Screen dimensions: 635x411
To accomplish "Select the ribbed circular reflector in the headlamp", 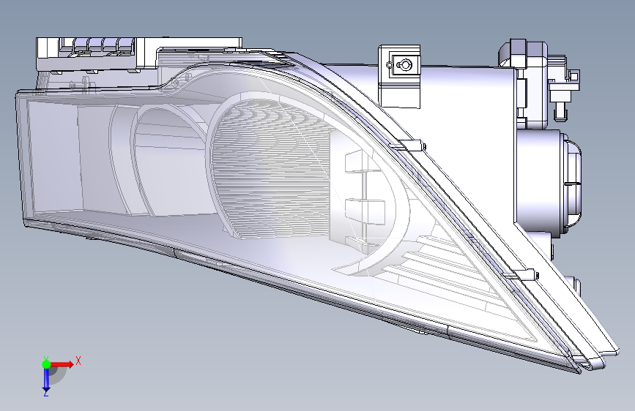I will [x=271, y=168].
